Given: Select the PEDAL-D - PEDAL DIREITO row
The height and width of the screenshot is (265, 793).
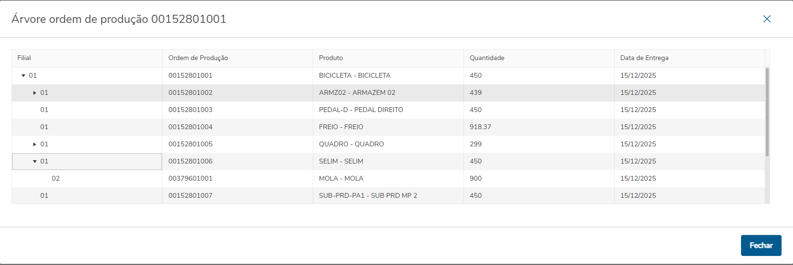Looking at the screenshot, I should tap(361, 110).
